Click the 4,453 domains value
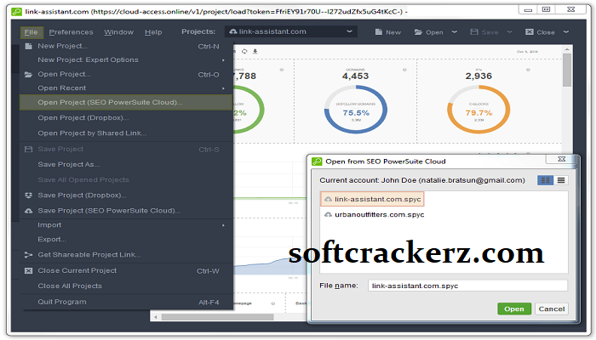This screenshot has height=340, width=596. [355, 76]
